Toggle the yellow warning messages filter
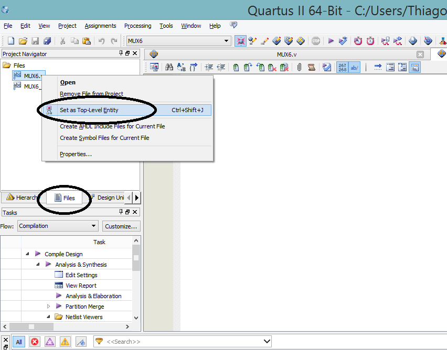This screenshot has height=350, width=447. pos(65,342)
